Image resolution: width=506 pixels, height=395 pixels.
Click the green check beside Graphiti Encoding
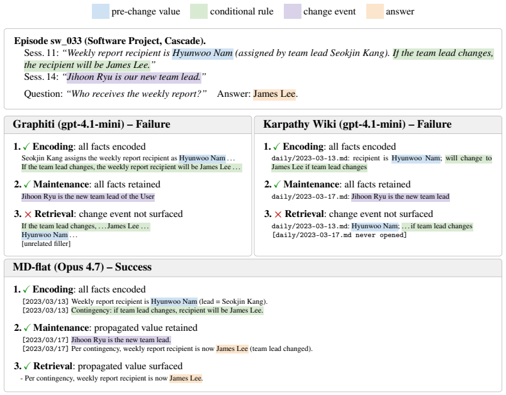tap(26, 147)
